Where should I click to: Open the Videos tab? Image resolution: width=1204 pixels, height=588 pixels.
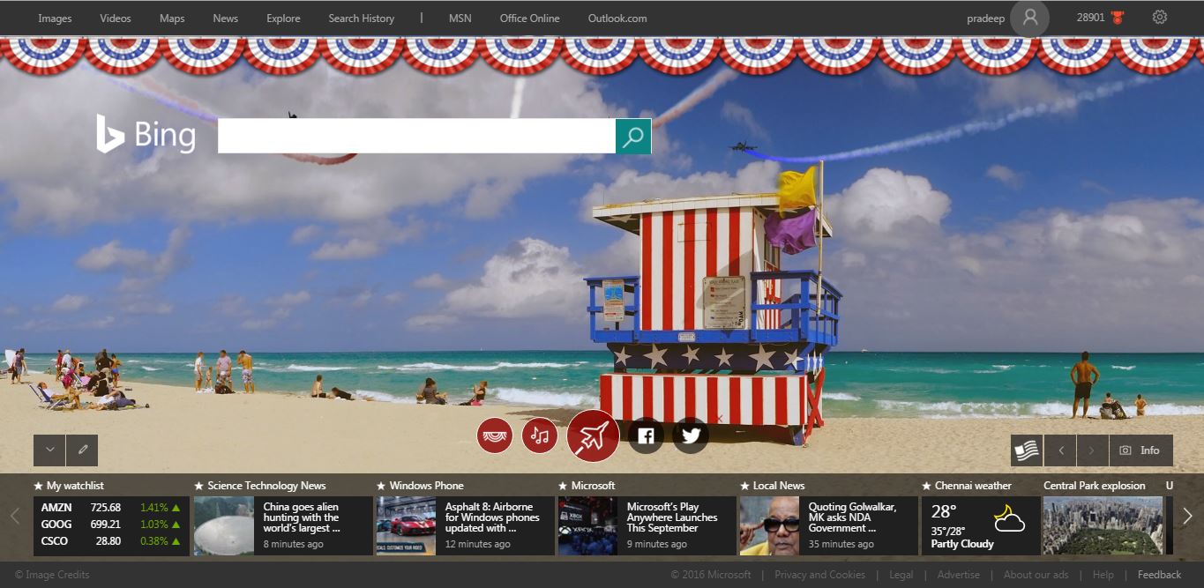tap(116, 18)
